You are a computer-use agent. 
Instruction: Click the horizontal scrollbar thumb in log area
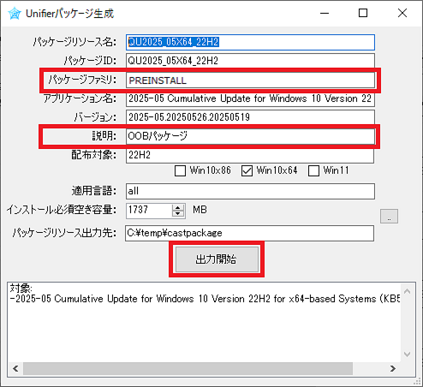[x=188, y=368]
